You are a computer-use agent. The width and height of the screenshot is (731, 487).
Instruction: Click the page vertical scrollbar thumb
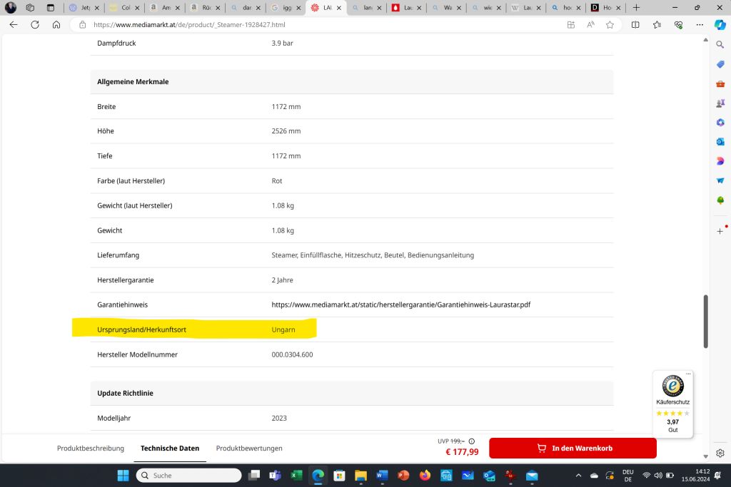click(706, 321)
